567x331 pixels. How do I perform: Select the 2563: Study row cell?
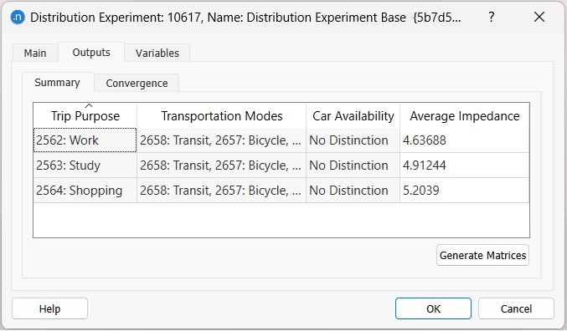[x=85, y=165]
